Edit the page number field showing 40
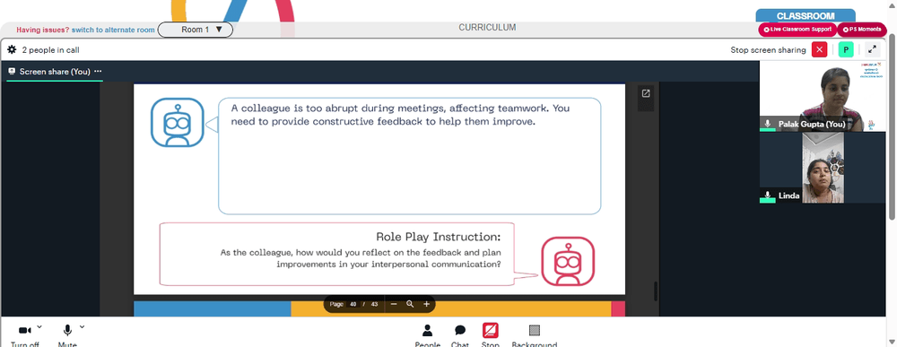Viewport: 897px width, 347px height. pos(353,304)
